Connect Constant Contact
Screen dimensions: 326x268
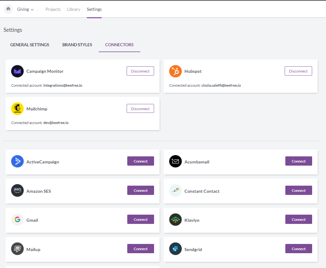point(299,190)
